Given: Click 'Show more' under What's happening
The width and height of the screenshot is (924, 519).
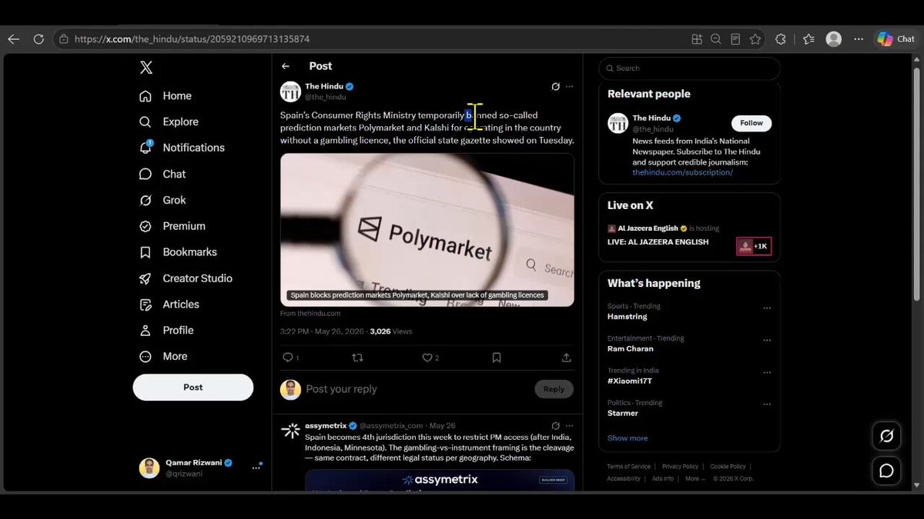Looking at the screenshot, I should coord(628,438).
